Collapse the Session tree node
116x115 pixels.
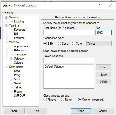coord(6,18)
